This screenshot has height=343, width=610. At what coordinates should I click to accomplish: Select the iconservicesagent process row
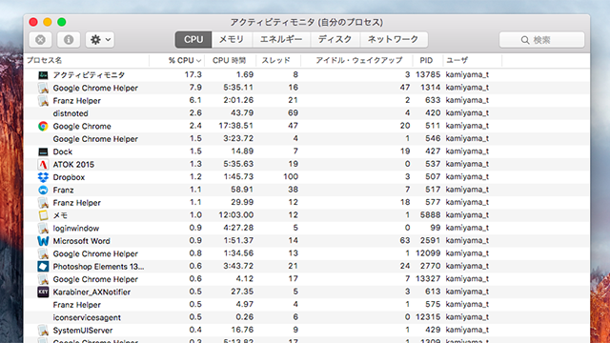tap(307, 317)
